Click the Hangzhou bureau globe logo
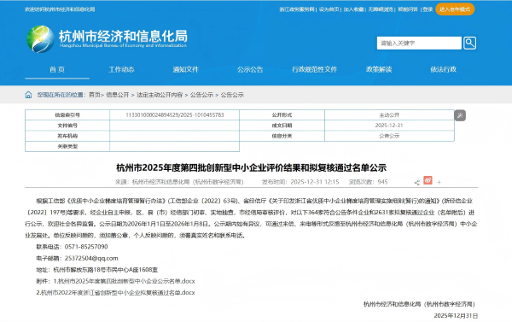512x322 pixels. [x=40, y=39]
